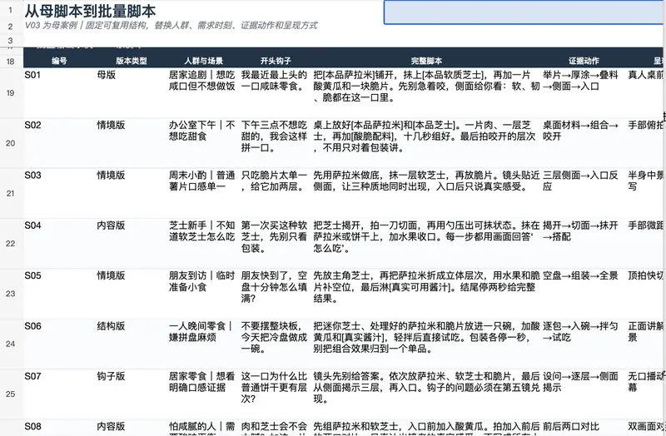The image size is (666, 436).
Task: Select cell S01
Action: point(59,93)
